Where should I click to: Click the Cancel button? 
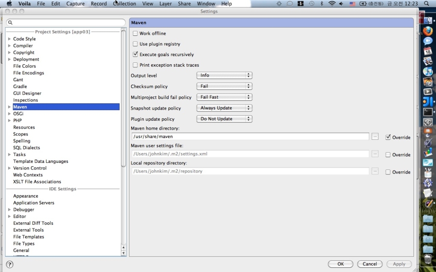pyautogui.click(x=370, y=264)
